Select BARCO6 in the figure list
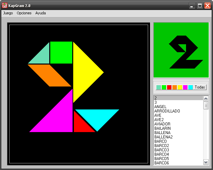213x170 pixels. 178,163
